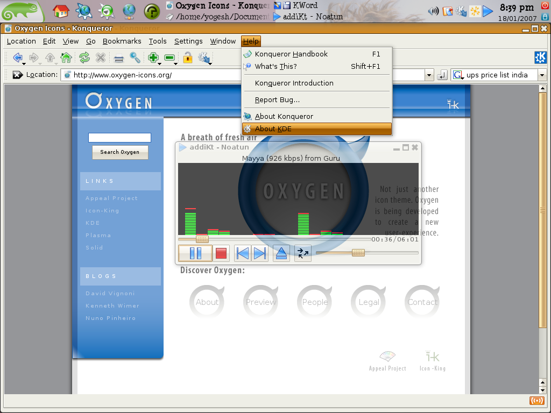This screenshot has width=551, height=413.
Task: Click the clock showing 8:39 pm
Action: tap(517, 8)
